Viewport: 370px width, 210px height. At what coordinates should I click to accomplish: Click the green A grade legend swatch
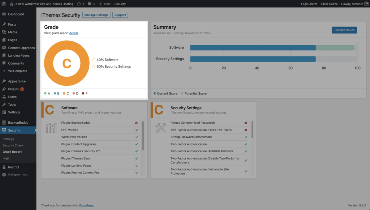tap(45, 93)
